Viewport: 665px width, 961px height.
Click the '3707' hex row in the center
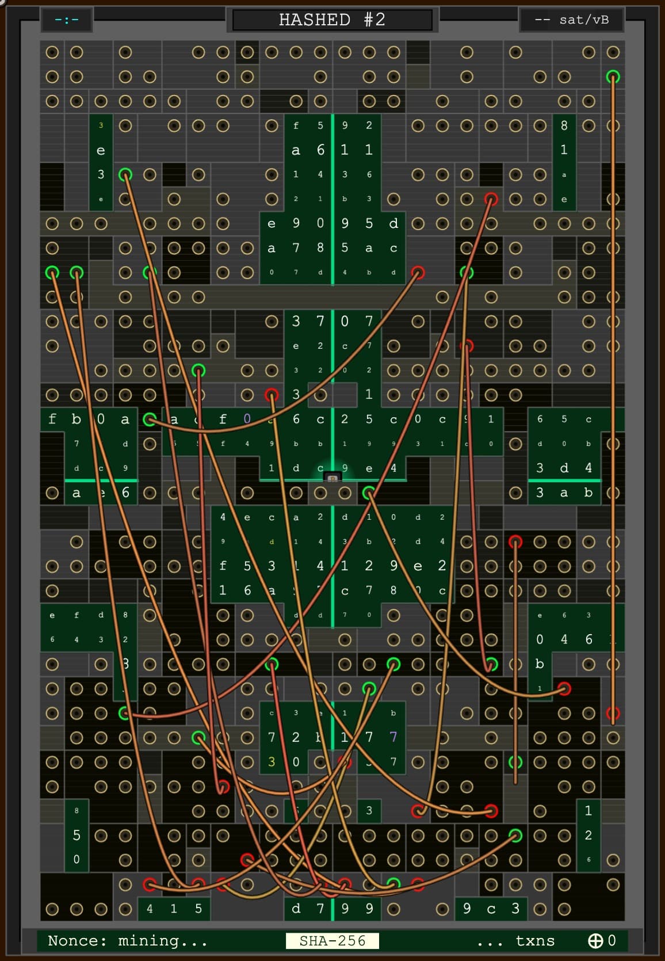coord(332,321)
